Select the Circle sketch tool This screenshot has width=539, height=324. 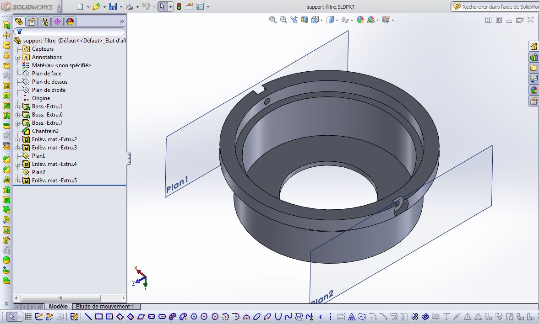pos(204,317)
